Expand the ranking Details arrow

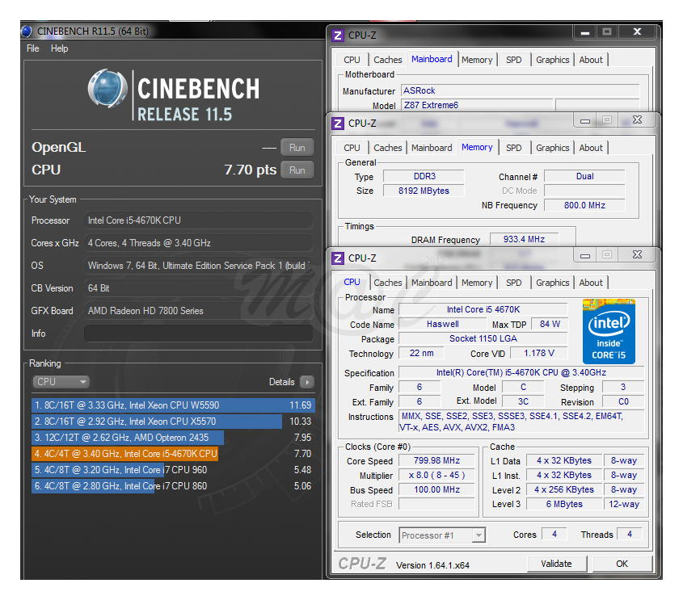click(306, 382)
